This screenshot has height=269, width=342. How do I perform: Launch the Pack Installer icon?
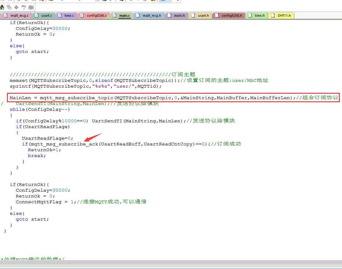[31, 7]
